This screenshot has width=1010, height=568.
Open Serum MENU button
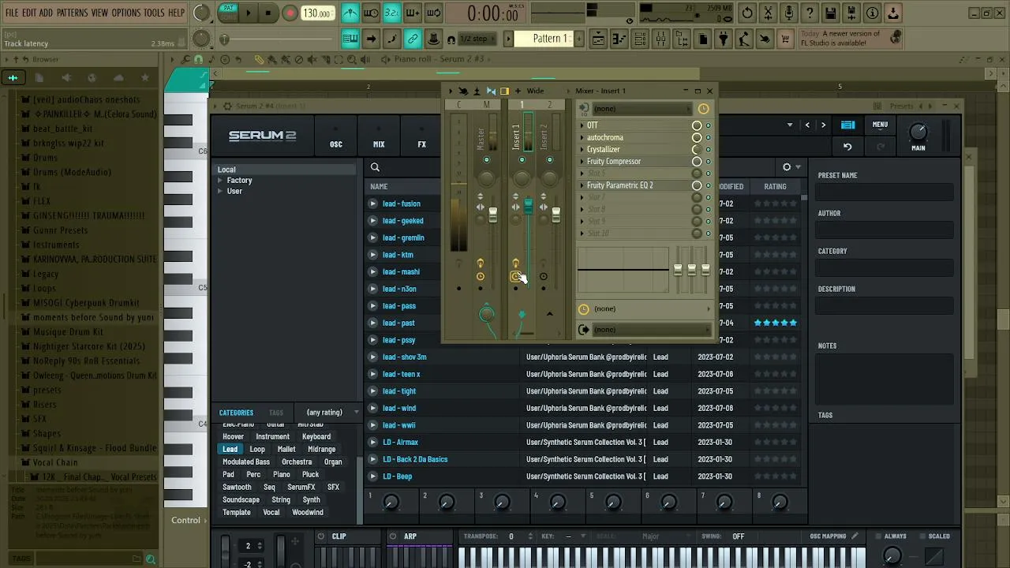[880, 125]
